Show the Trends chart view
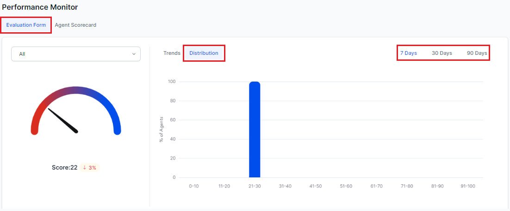Screen dimensions: 510x211 click(172, 53)
